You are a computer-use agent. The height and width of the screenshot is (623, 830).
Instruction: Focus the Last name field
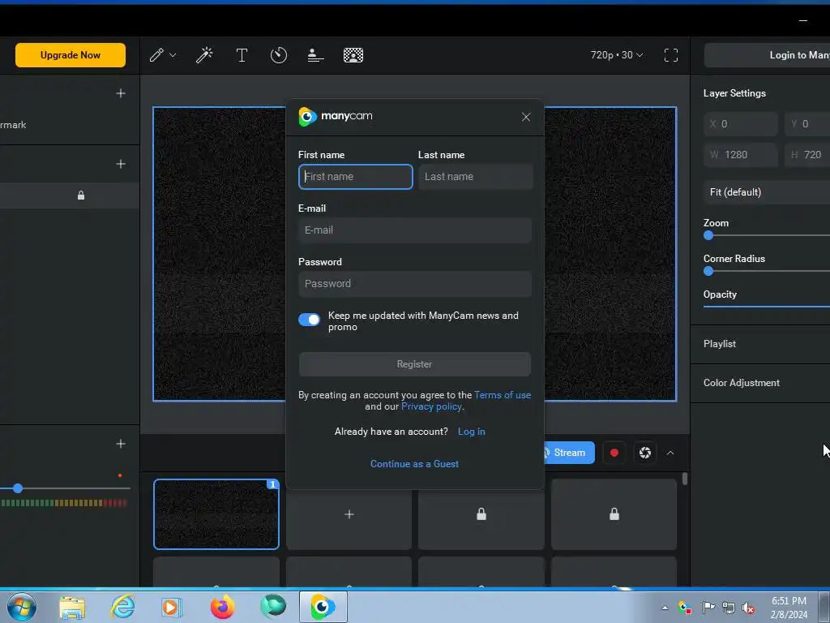pos(475,176)
